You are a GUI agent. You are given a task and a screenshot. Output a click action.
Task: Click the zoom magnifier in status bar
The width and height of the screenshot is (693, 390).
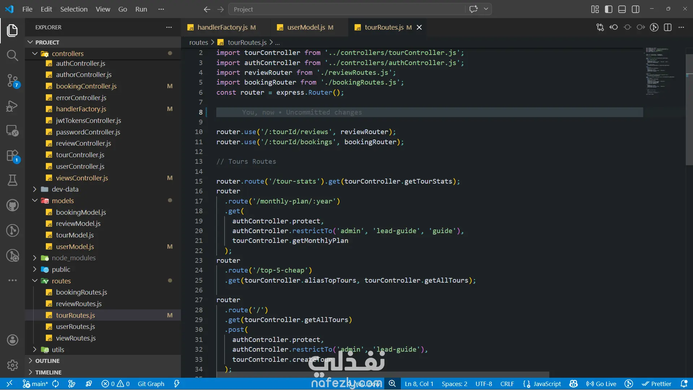[392, 384]
